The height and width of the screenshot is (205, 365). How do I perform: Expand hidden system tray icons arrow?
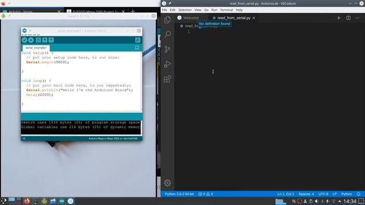[x=340, y=201]
